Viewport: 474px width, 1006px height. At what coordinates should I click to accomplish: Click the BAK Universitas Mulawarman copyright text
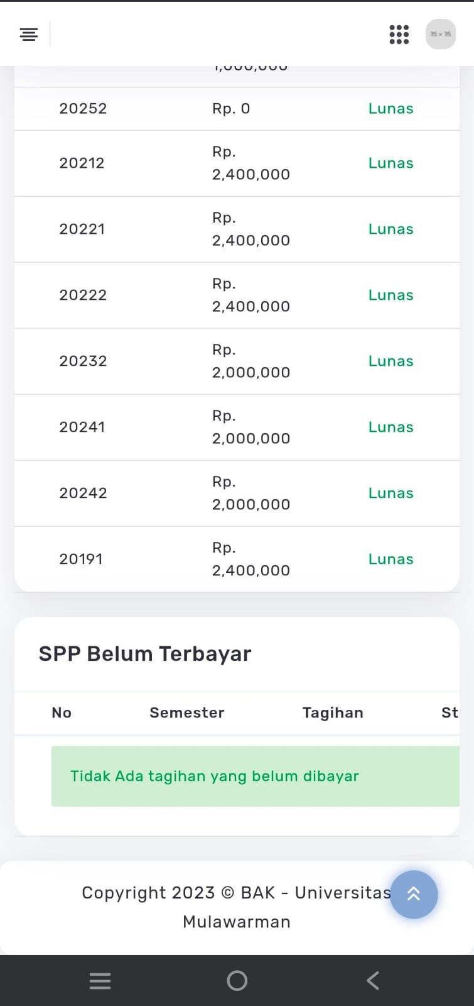[236, 907]
